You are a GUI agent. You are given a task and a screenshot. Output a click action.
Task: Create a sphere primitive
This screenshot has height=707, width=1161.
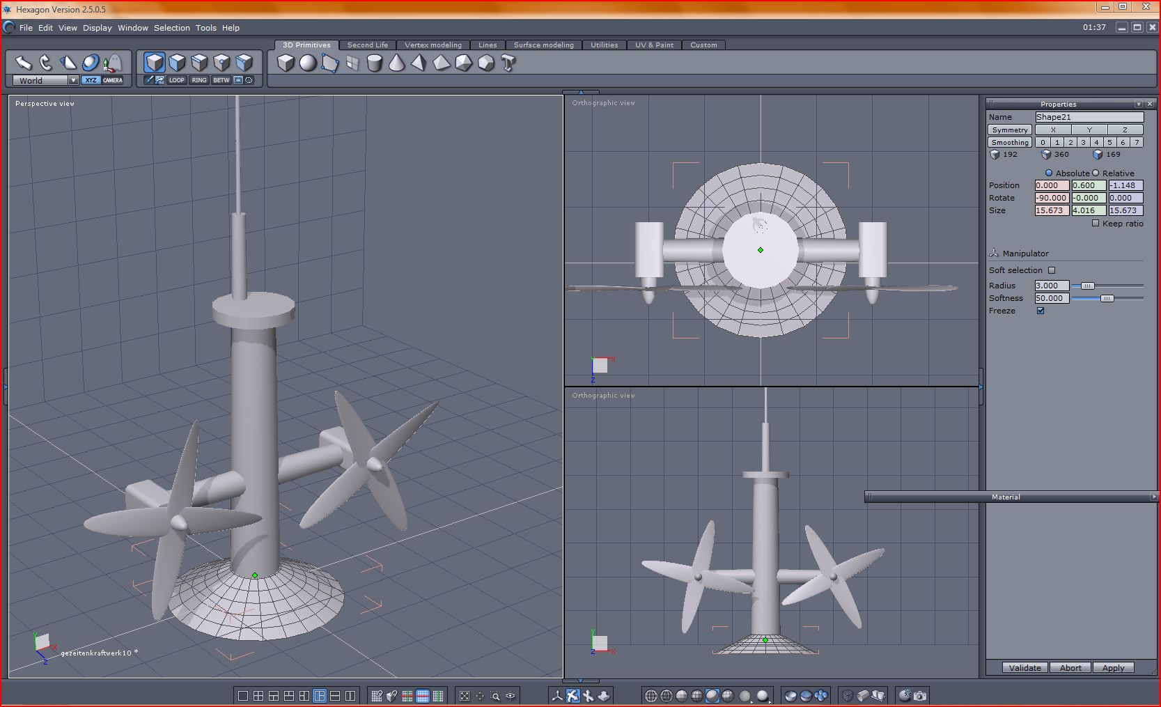click(308, 63)
